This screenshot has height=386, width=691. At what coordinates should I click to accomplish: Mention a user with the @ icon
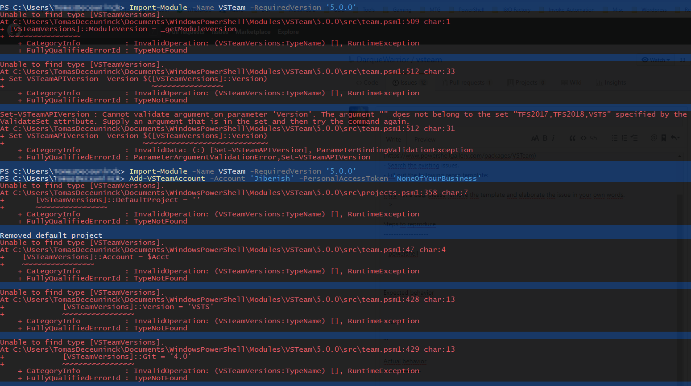[654, 138]
